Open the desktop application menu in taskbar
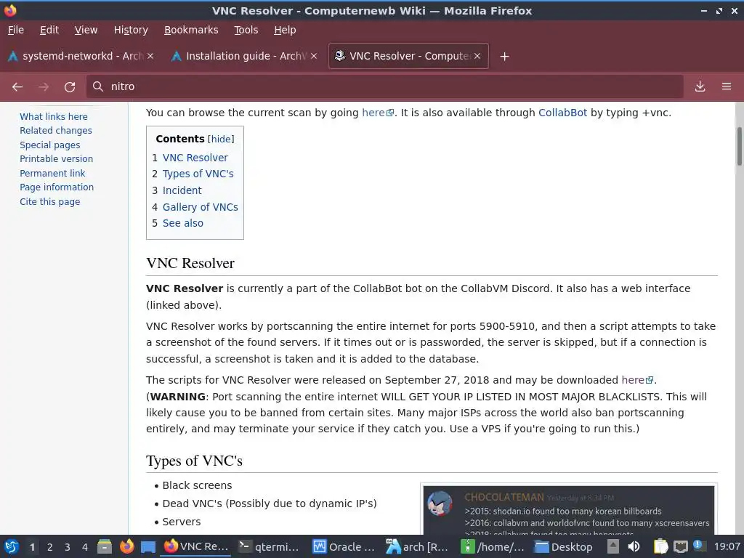The image size is (744, 558). (12, 547)
